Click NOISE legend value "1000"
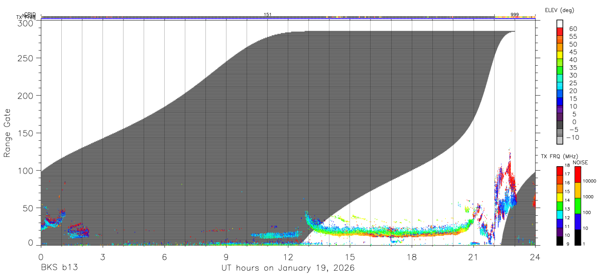 tap(588, 197)
